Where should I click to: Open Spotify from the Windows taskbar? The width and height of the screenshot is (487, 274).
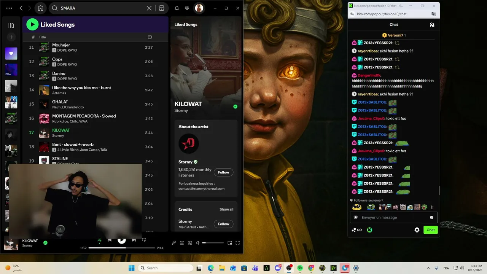click(x=300, y=268)
